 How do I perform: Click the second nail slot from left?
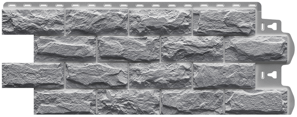[27, 5]
